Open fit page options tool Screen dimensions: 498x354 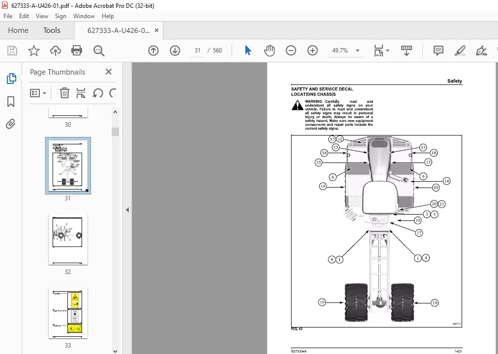click(379, 51)
